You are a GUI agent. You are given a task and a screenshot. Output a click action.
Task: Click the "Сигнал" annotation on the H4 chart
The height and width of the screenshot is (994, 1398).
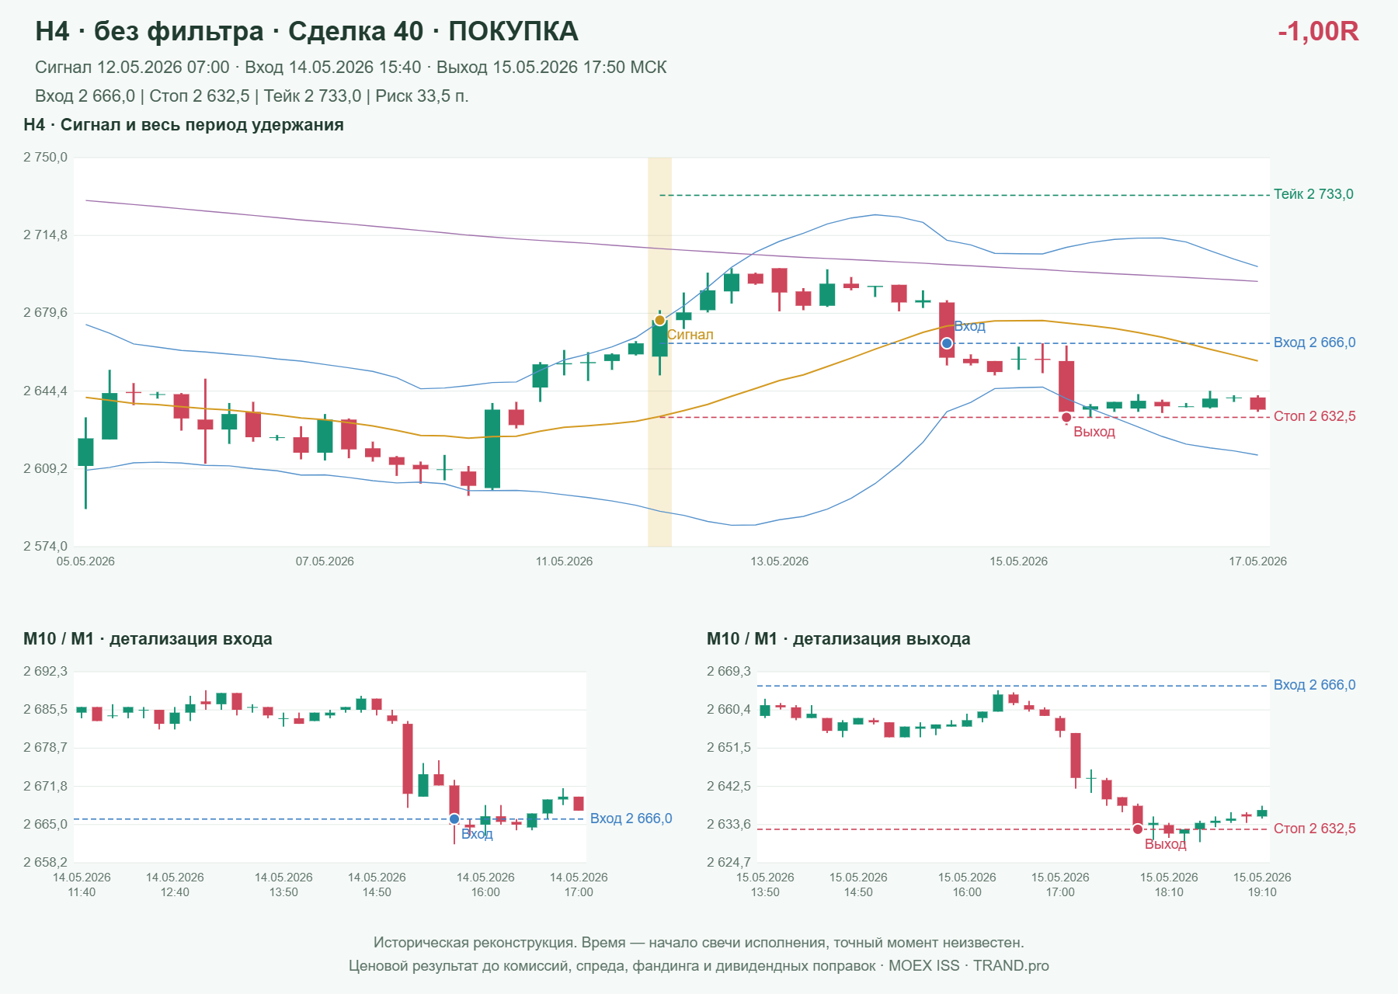pos(690,335)
